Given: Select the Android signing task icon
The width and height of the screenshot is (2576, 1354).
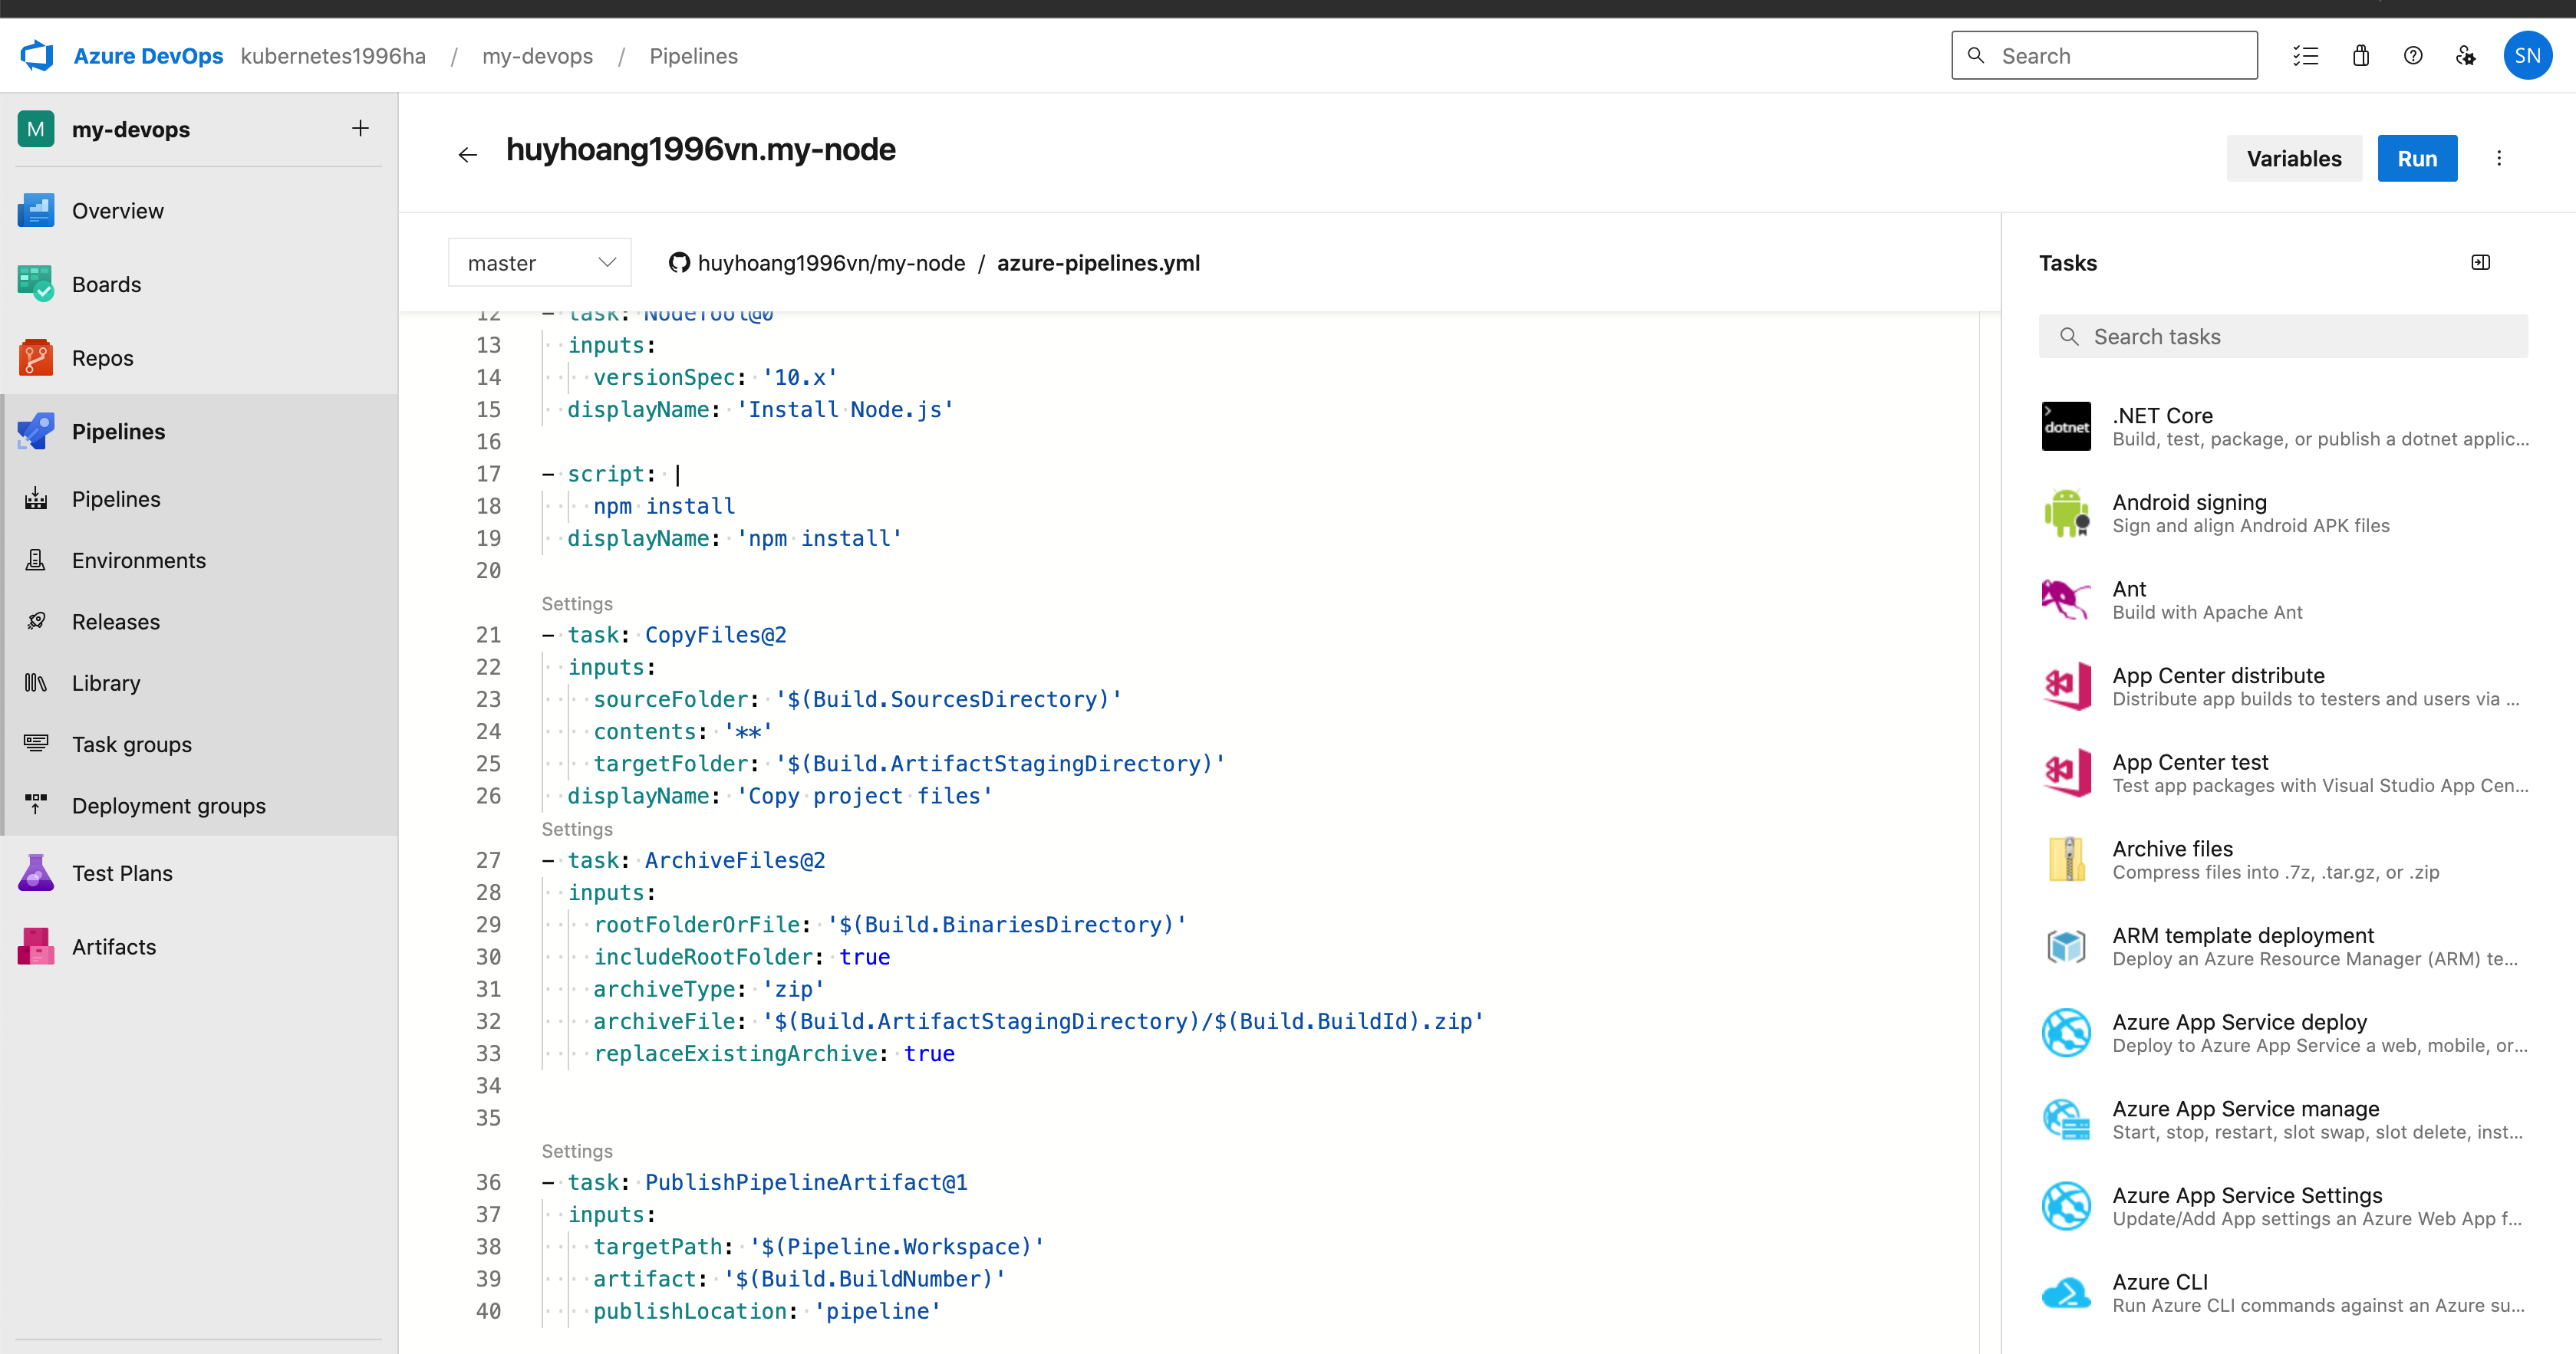Looking at the screenshot, I should 2066,514.
